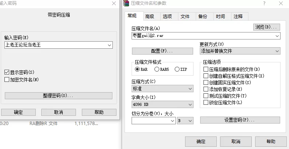
Task: Click the 设置密码(P)... button
Action: (240, 120)
